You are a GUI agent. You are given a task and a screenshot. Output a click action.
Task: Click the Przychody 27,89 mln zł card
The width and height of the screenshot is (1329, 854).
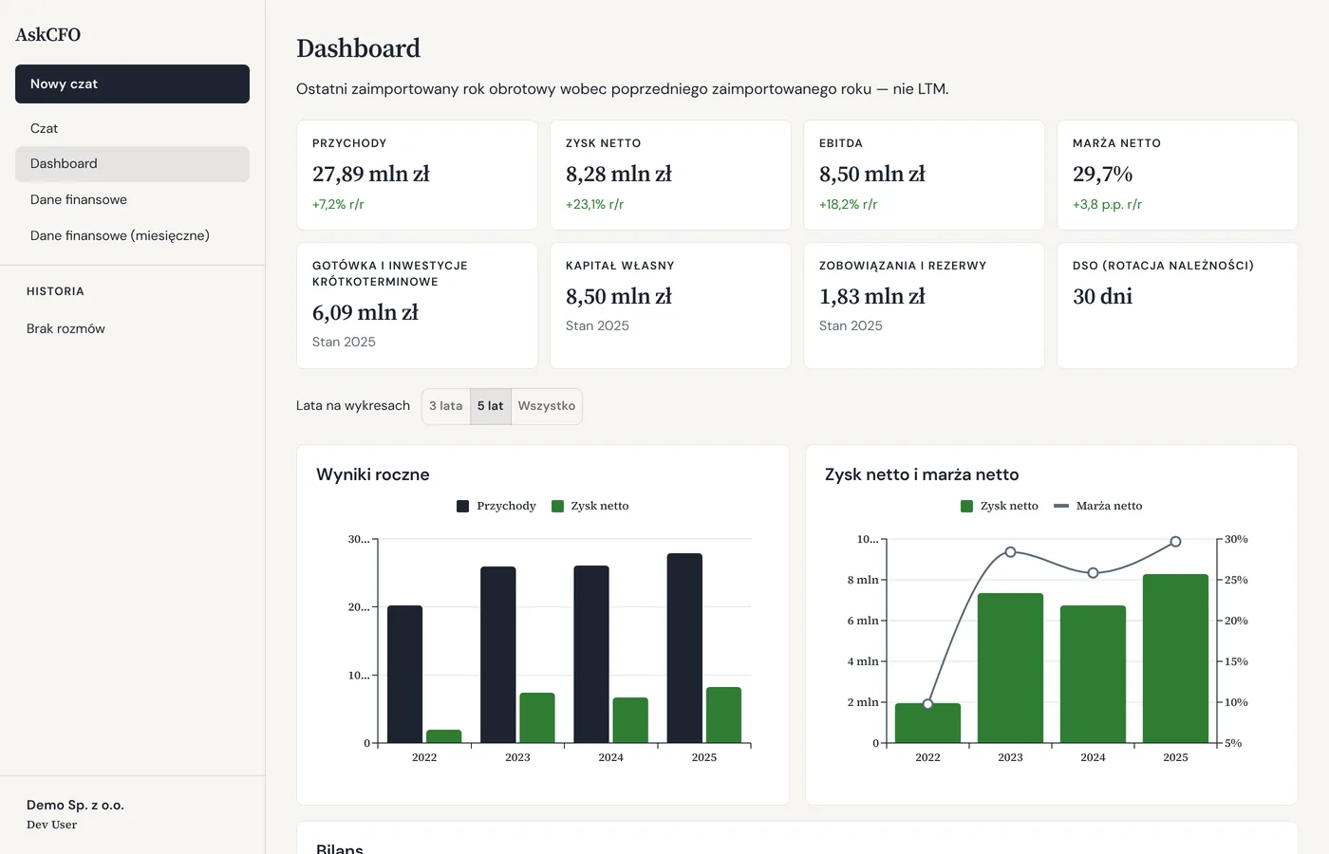click(417, 175)
